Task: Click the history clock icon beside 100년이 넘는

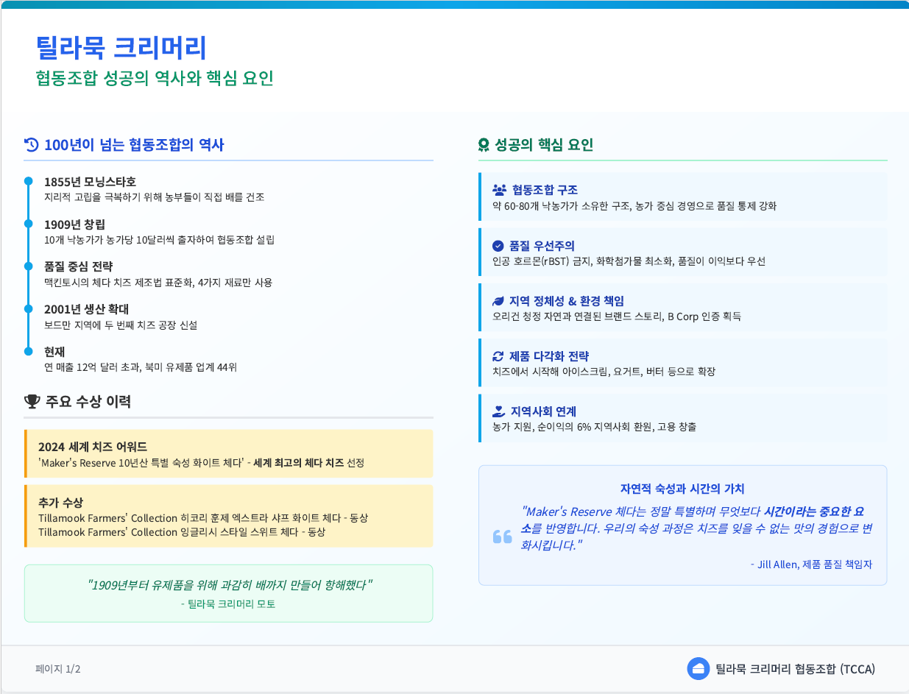Action: coord(32,145)
